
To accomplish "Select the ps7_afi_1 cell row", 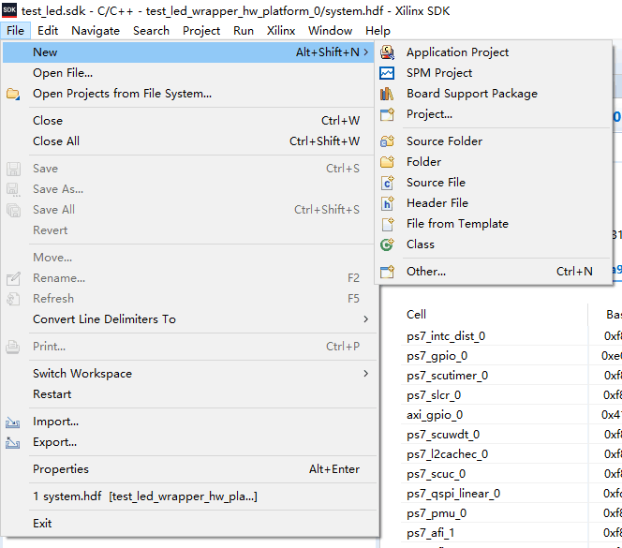I will [x=494, y=532].
